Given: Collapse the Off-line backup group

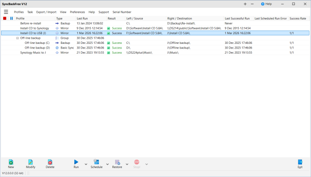Looking at the screenshot, I should (18, 38).
